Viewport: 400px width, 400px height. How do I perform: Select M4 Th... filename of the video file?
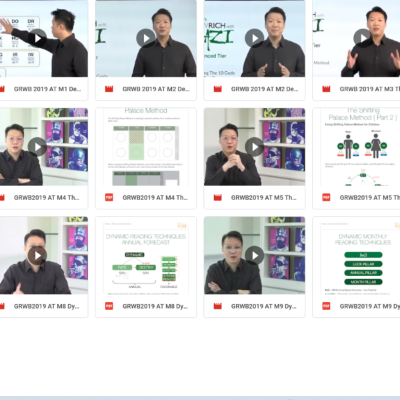point(47,198)
